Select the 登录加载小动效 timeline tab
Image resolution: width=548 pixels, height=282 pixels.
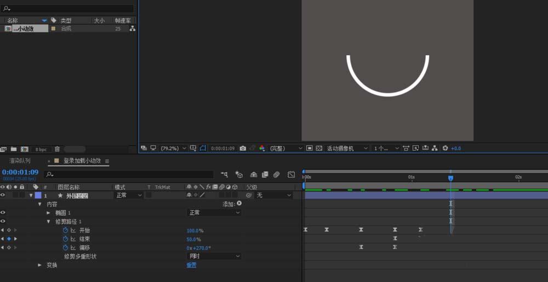point(82,161)
